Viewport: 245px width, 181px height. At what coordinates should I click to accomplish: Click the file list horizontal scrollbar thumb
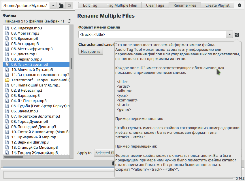[14, 157]
